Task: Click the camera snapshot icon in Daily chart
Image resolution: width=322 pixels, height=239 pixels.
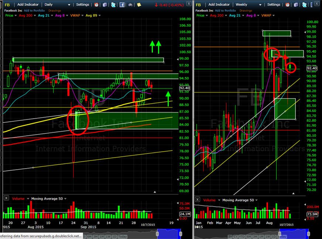Action: click(131, 5)
